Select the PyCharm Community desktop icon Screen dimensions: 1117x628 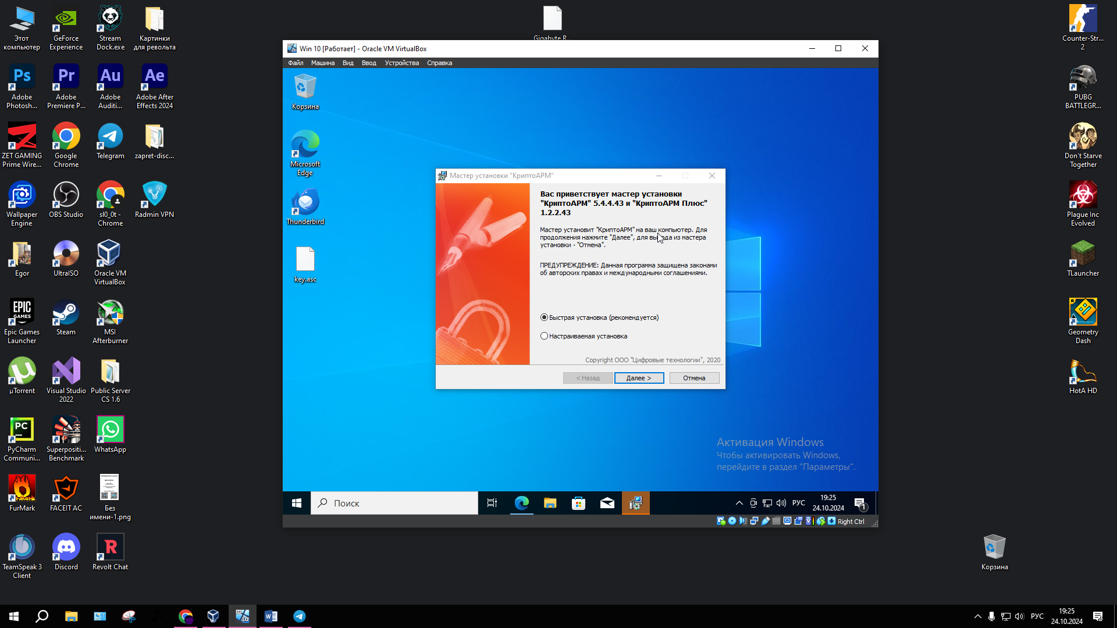tap(22, 438)
